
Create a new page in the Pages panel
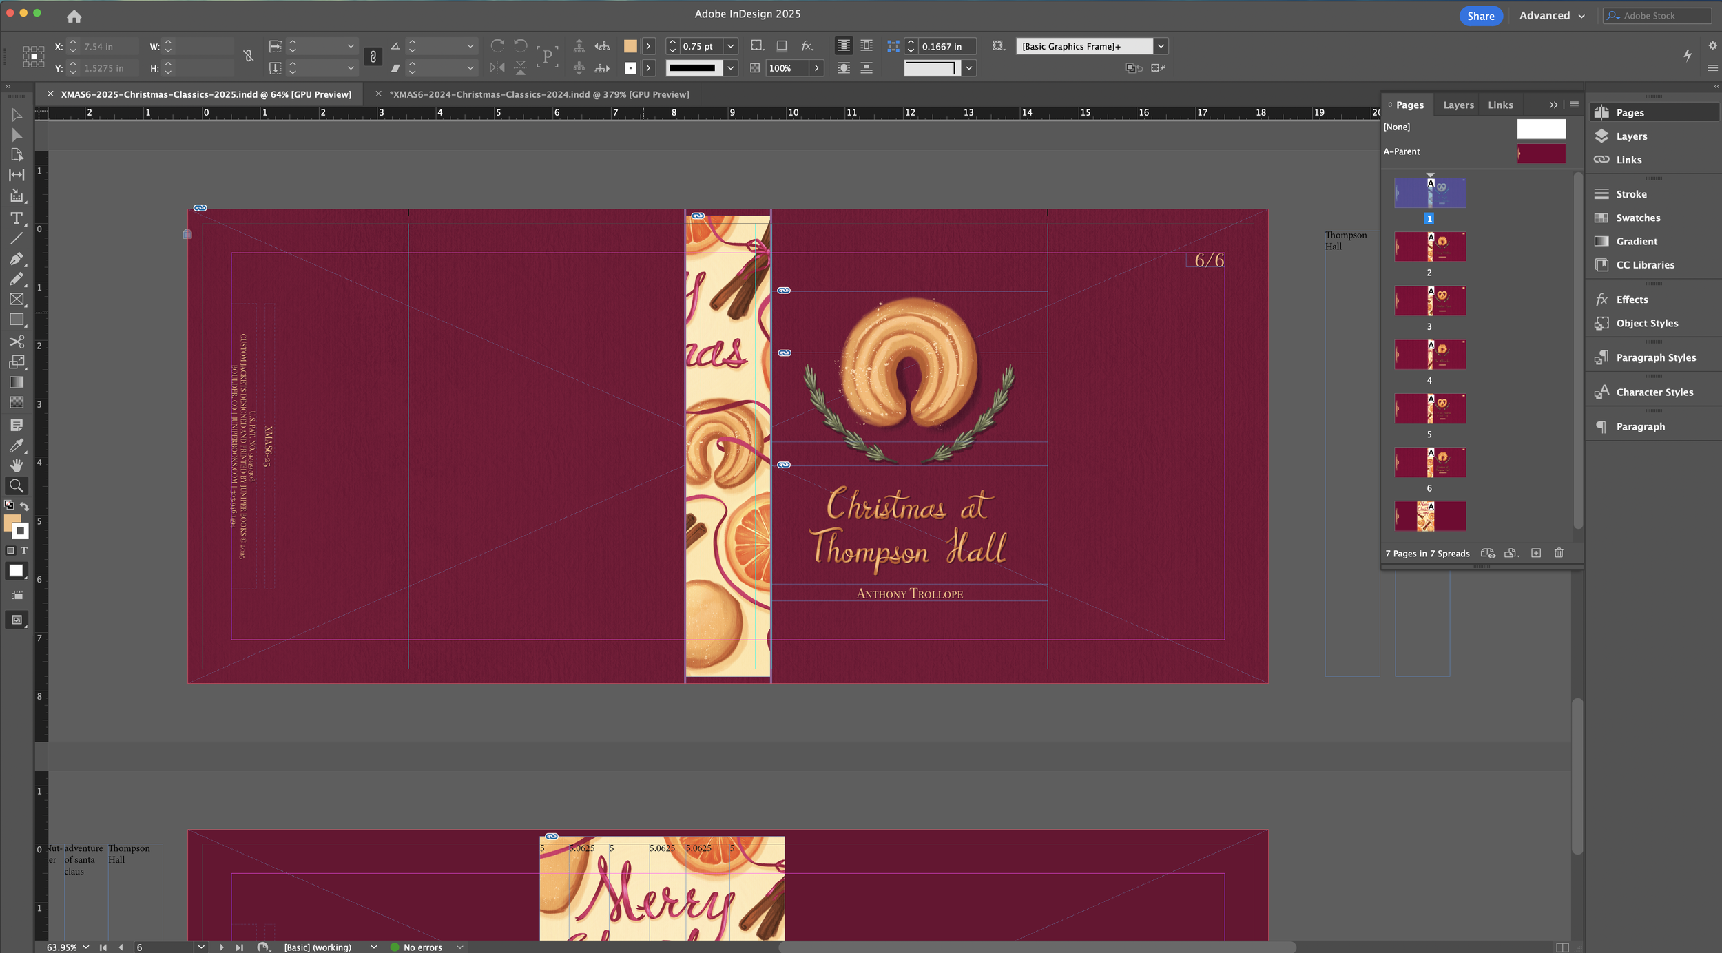pos(1535,553)
